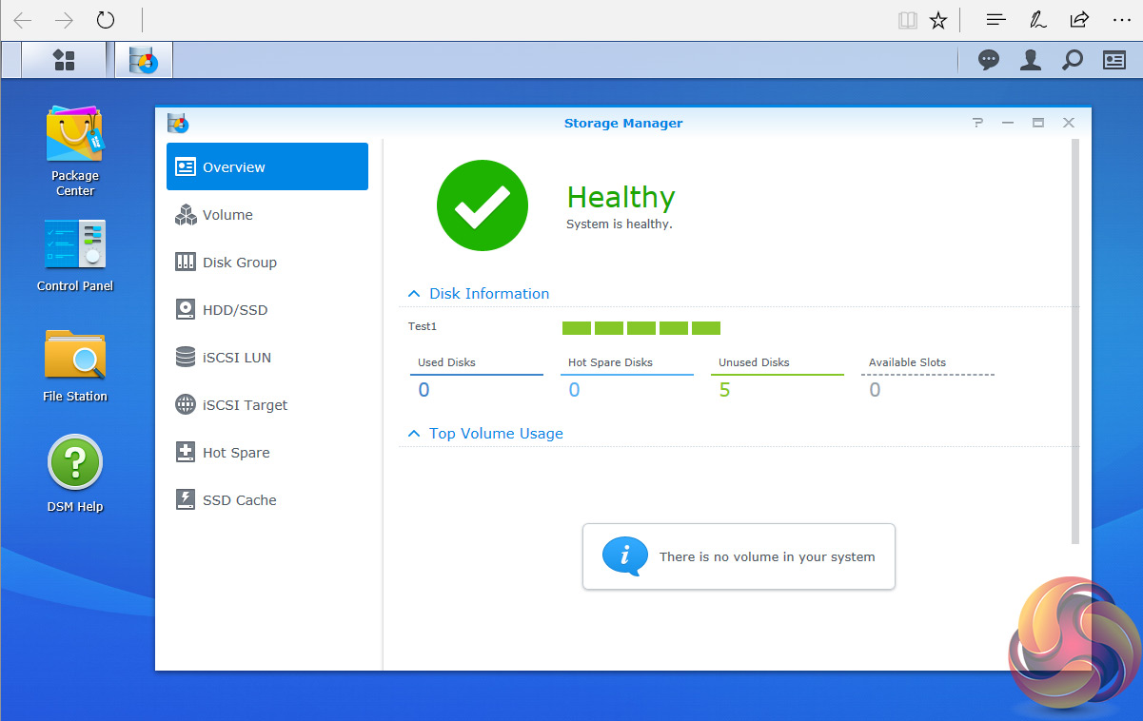Image resolution: width=1143 pixels, height=721 pixels.
Task: Minimize the Storage Manager window
Action: [1008, 123]
